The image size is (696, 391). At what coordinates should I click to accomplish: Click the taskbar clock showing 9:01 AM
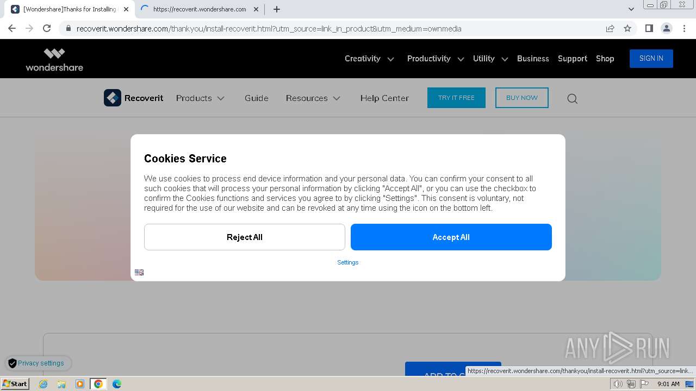[x=668, y=384]
